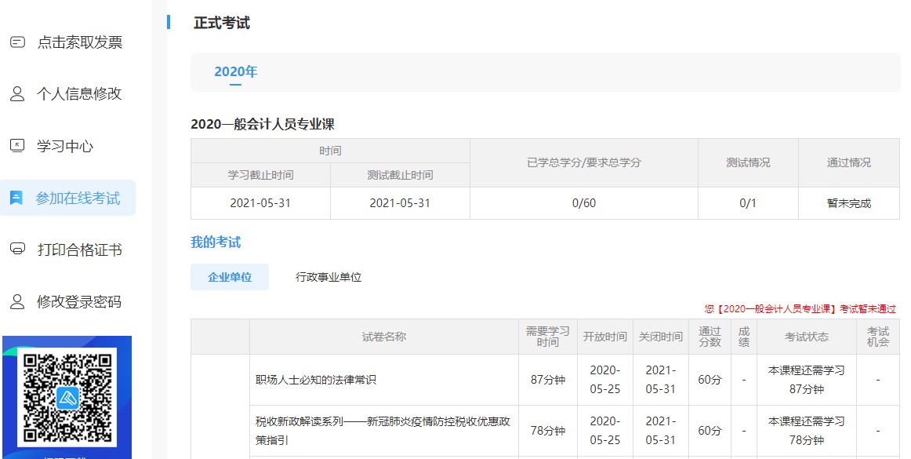Click the blue bookmark icon beside 参加在线考试
Screen dimensions: 911x459
pyautogui.click(x=17, y=197)
